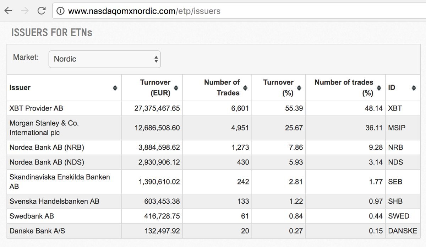Viewport: 426px width, 247px height.
Task: Reload the issuers page
Action: [42, 11]
